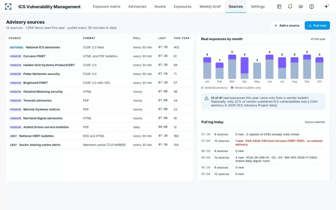Image resolution: width=336 pixels, height=210 pixels.
Task: Select Marrow Systems notices row
Action: [x=100, y=109]
